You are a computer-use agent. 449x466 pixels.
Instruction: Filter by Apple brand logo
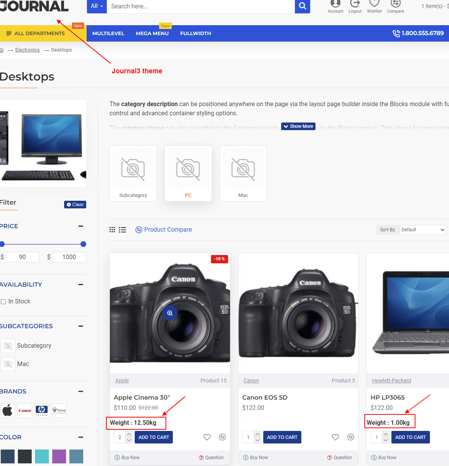(x=8, y=411)
